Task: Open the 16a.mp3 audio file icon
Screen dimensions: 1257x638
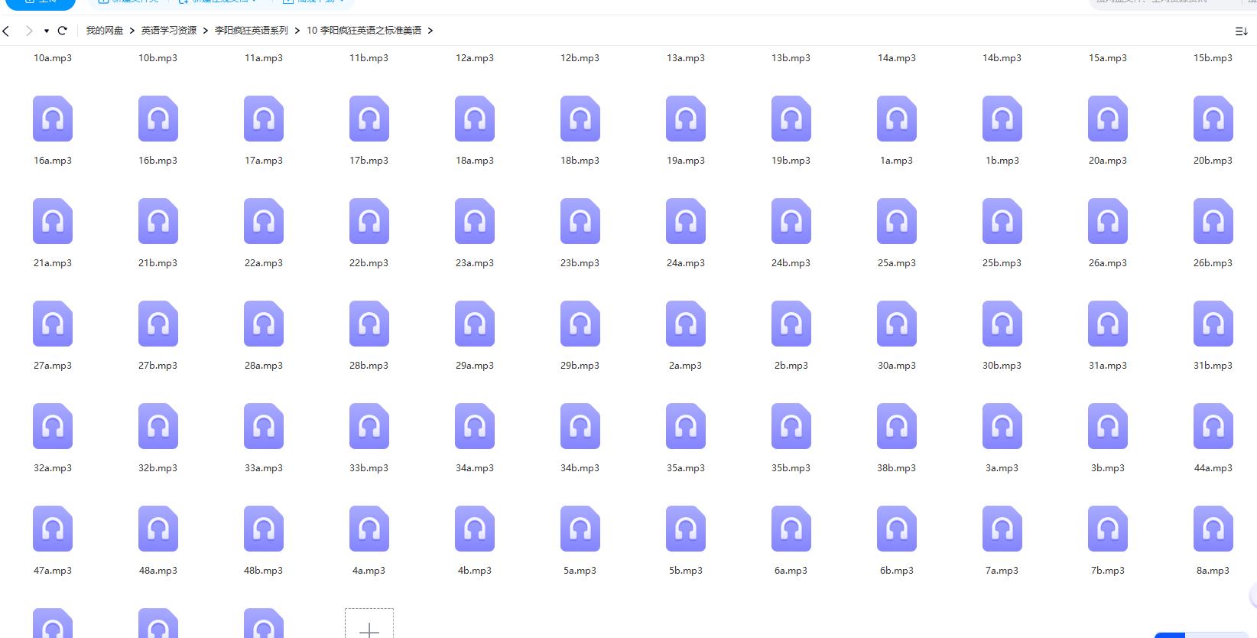Action: (53, 119)
